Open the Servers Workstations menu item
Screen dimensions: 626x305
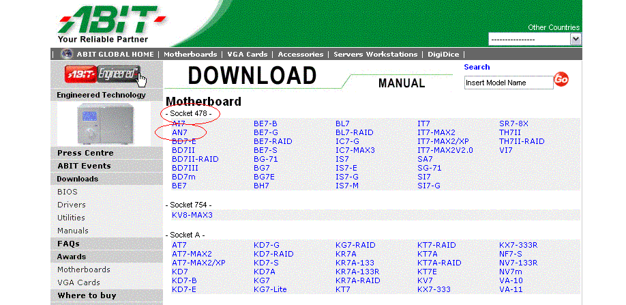pyautogui.click(x=375, y=55)
